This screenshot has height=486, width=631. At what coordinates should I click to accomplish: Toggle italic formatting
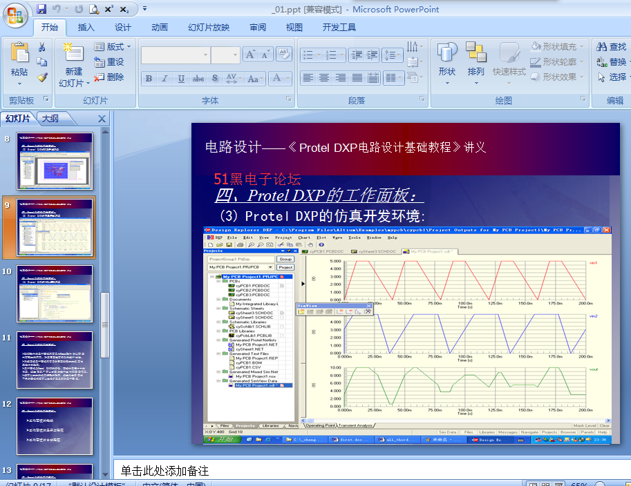pyautogui.click(x=164, y=79)
